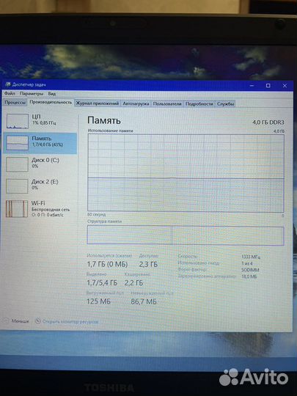
Task: Open the Вид menu
Action: [x=52, y=94]
